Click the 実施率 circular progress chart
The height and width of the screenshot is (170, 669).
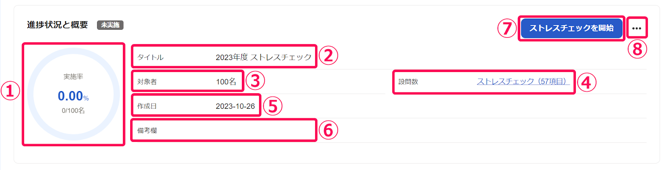[73, 94]
